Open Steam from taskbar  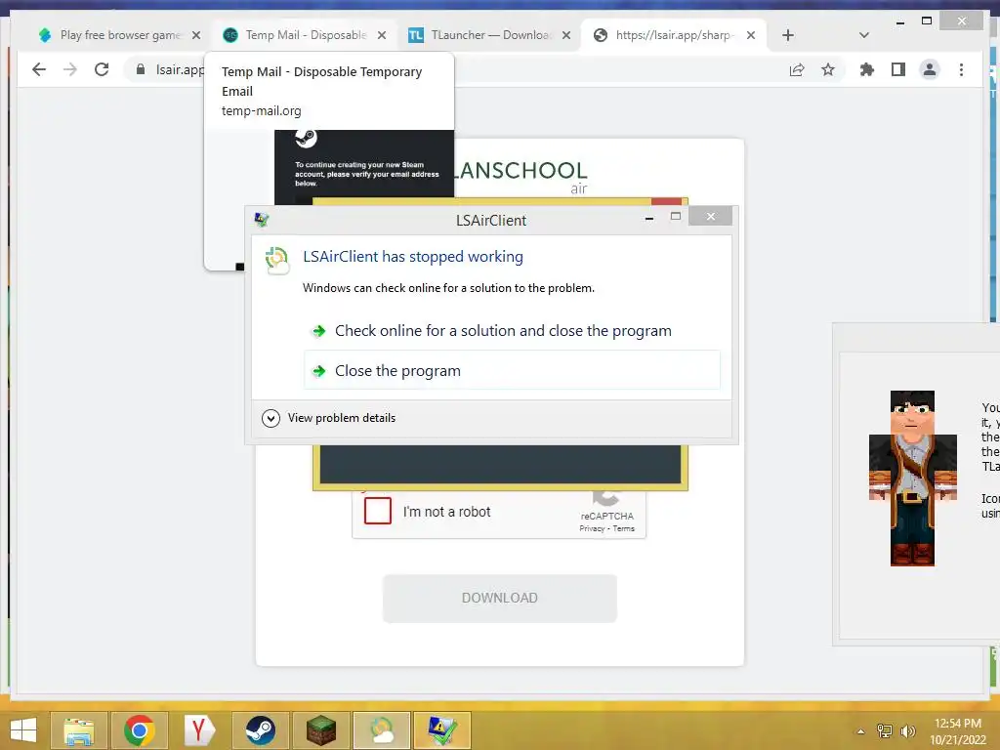(x=260, y=730)
